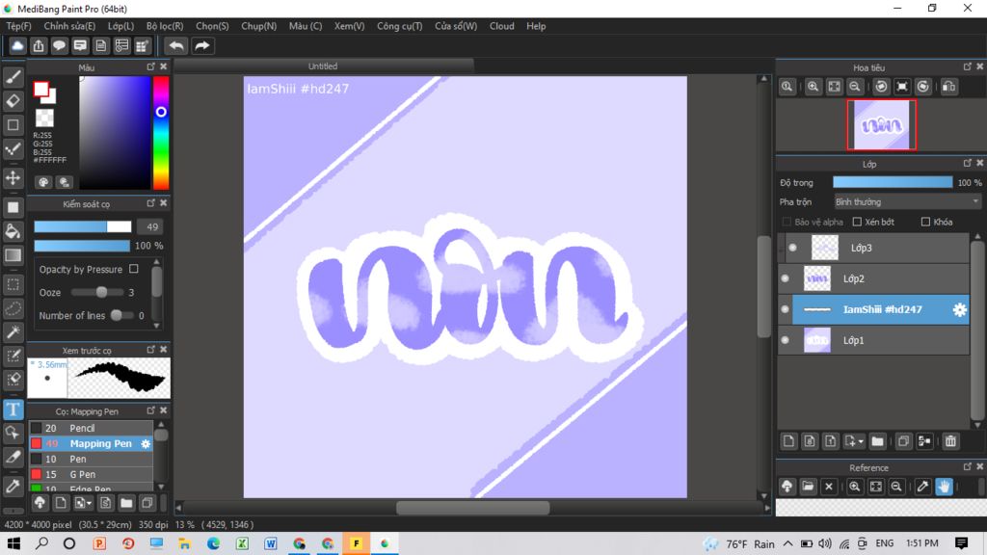The width and height of the screenshot is (987, 555).
Task: Open the Công cụ(T) menu
Action: [x=400, y=26]
